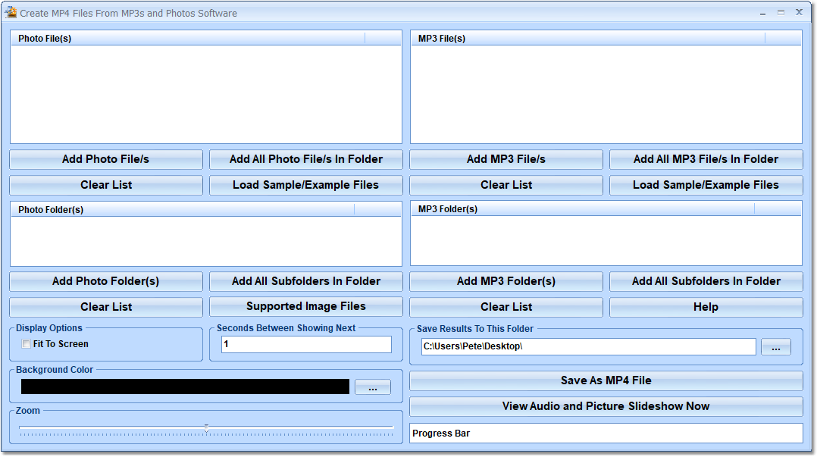Click Save As MP4 File
817x457 pixels.
[x=605, y=380]
